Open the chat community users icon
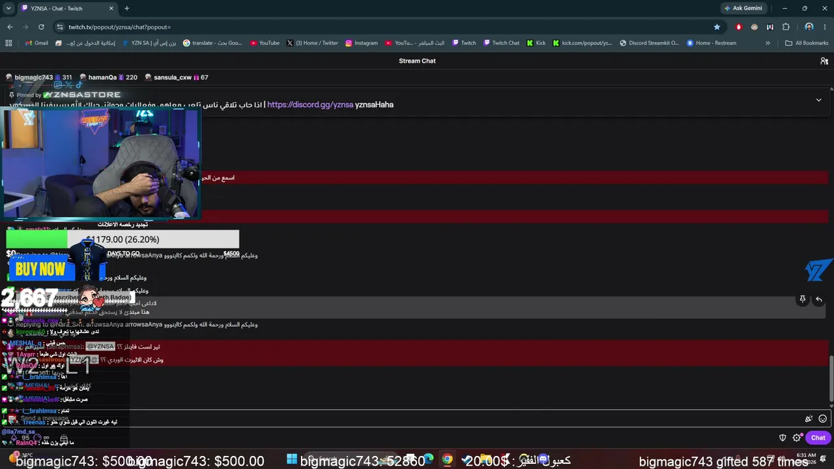Image resolution: width=834 pixels, height=469 pixels. click(x=824, y=61)
